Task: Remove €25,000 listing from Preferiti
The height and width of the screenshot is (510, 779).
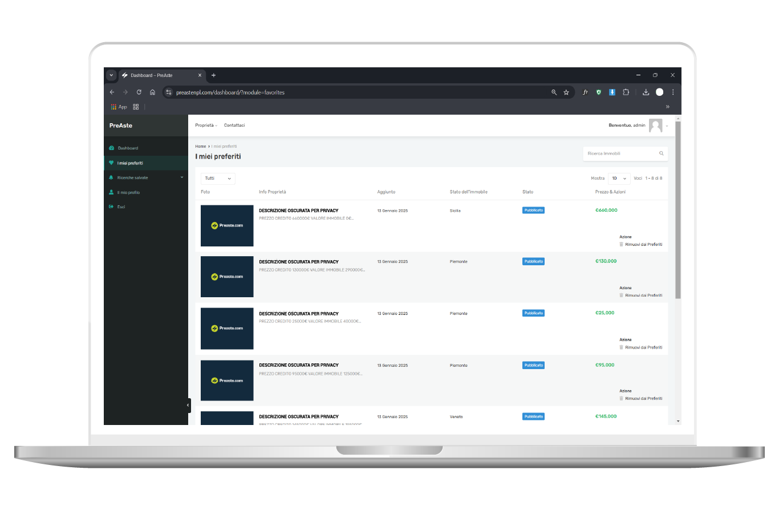Action: [x=643, y=347]
